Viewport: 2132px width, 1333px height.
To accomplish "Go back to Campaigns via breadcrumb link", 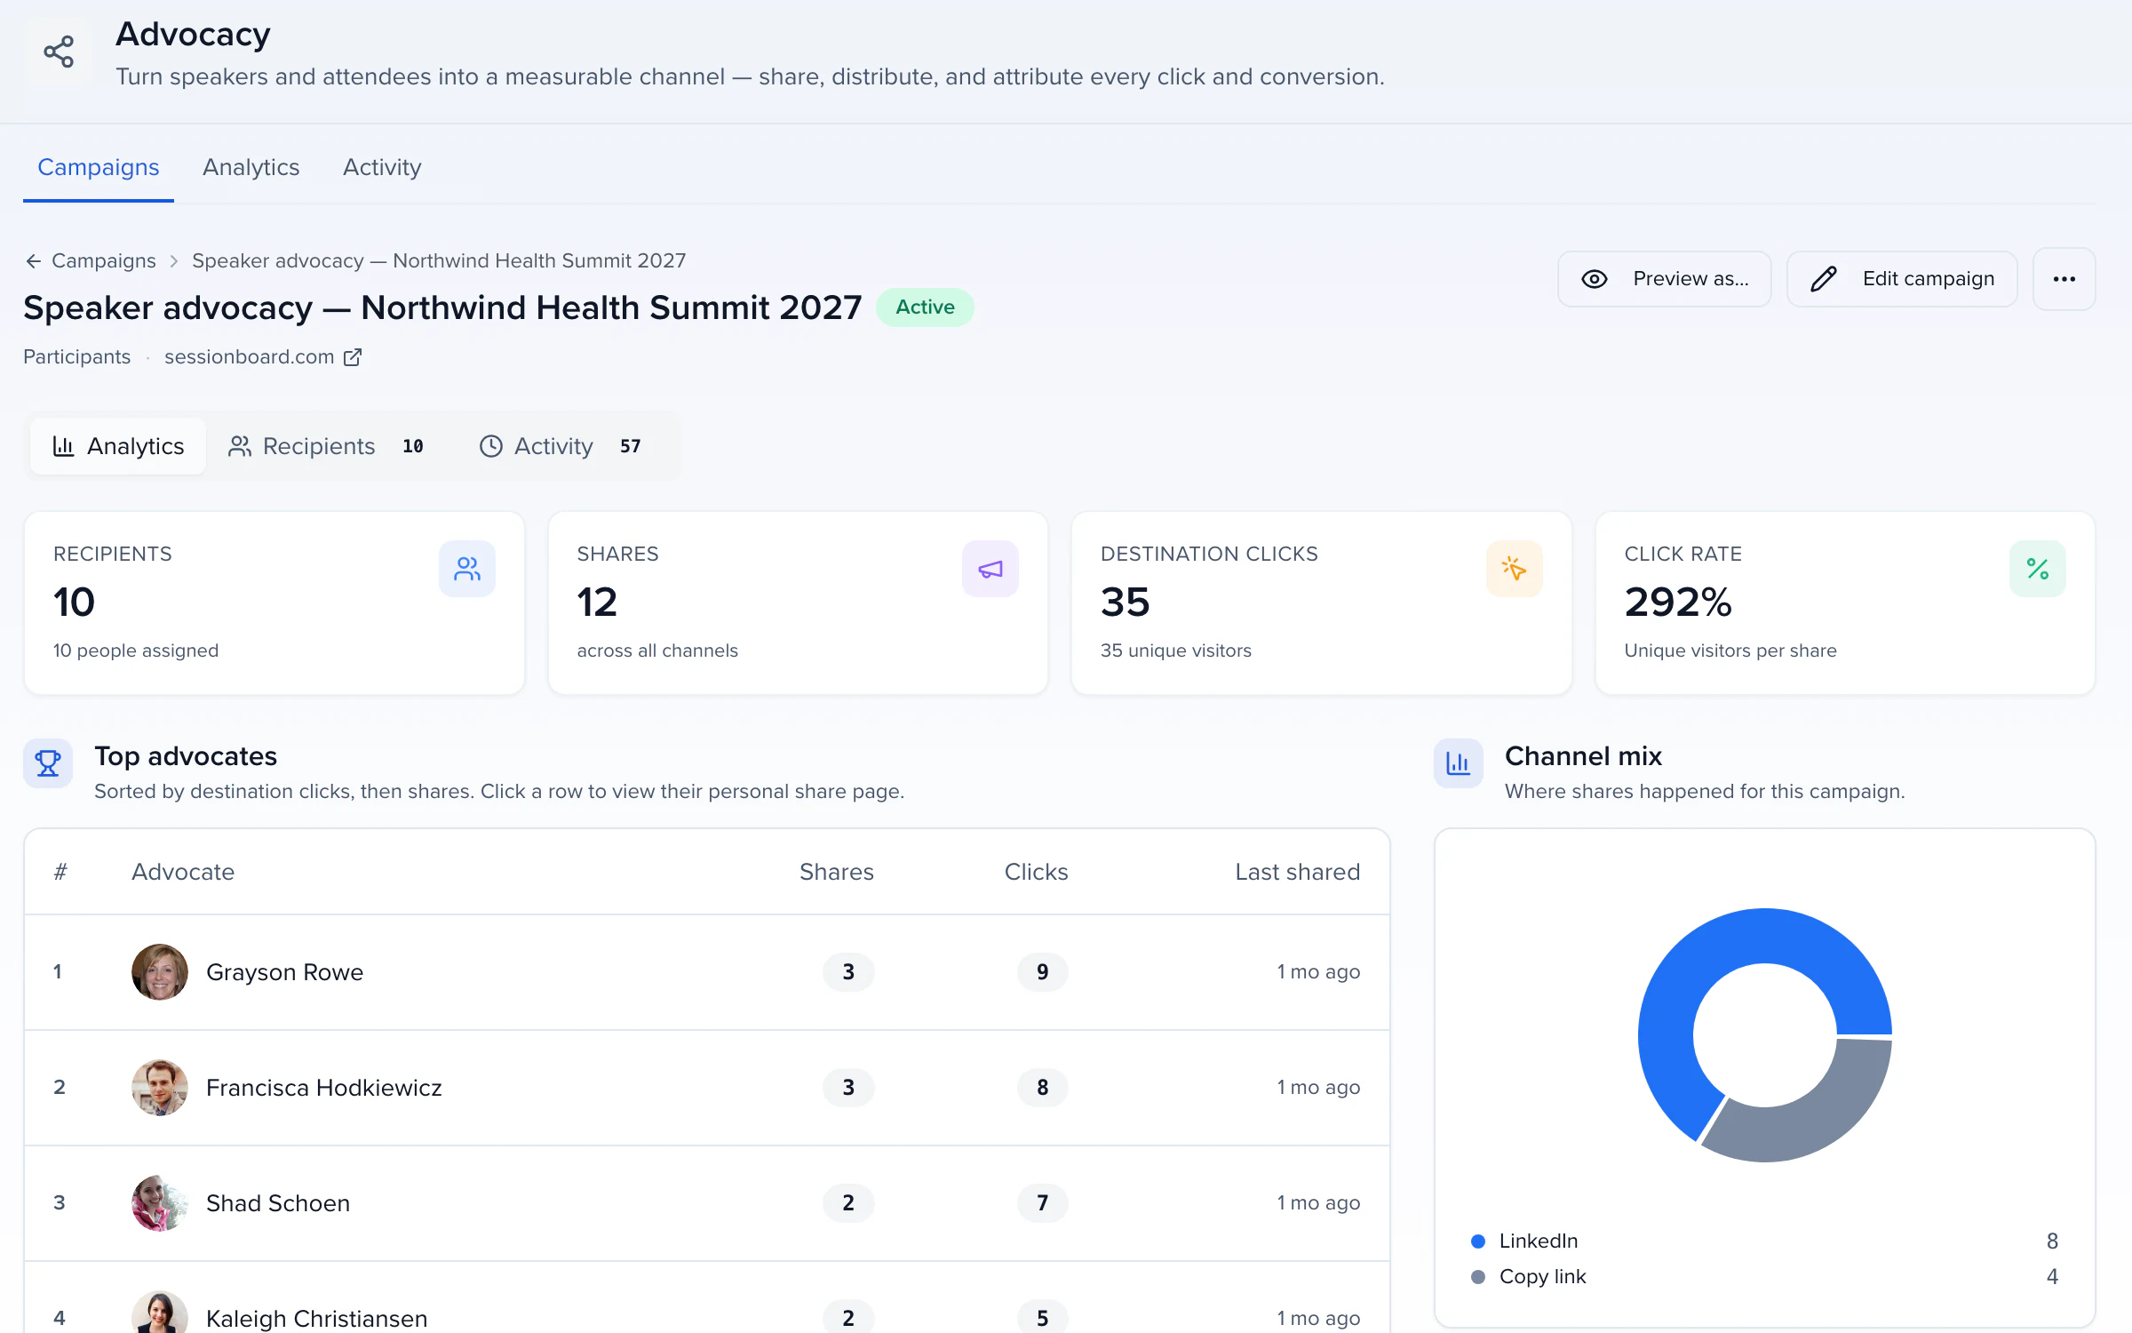I will (x=104, y=261).
